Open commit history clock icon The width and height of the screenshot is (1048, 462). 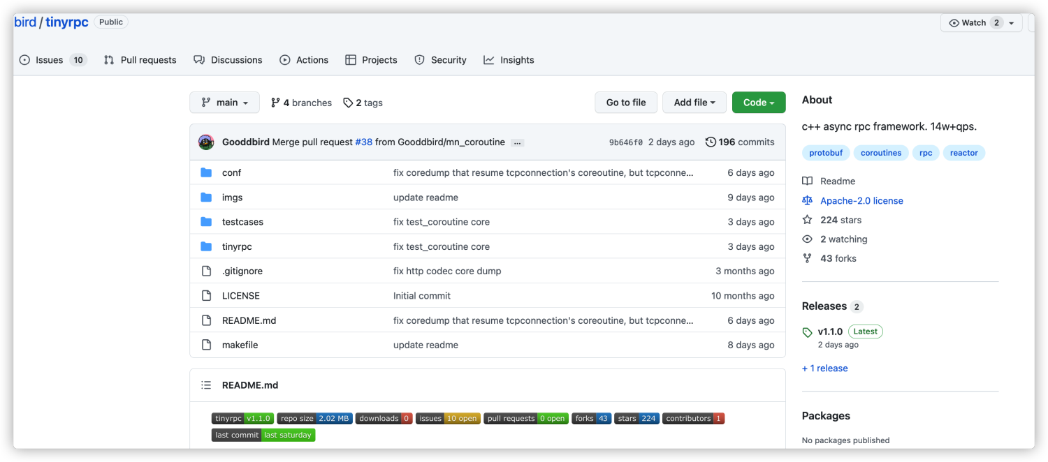(x=711, y=142)
